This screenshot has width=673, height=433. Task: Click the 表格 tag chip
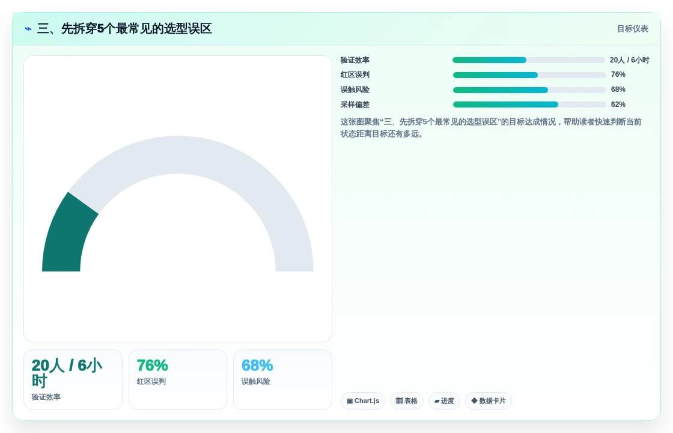coord(406,401)
